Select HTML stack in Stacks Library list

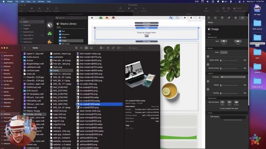click(64, 38)
